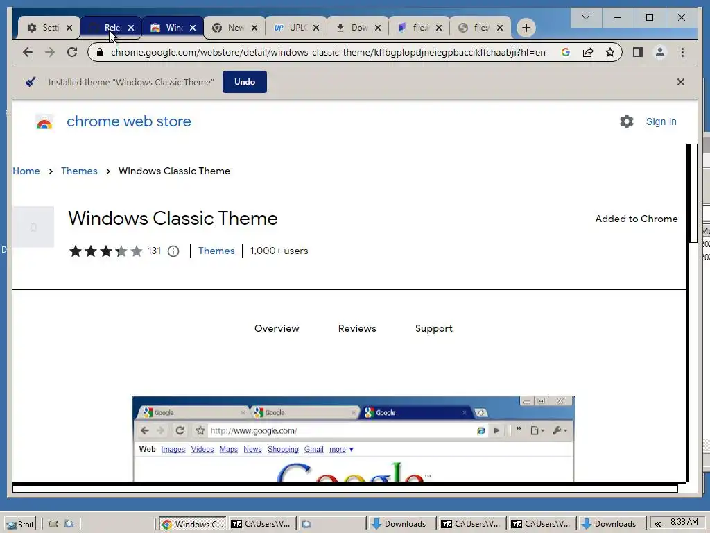710x533 pixels.
Task: Click the show desktop quick launch icon
Action: click(53, 524)
